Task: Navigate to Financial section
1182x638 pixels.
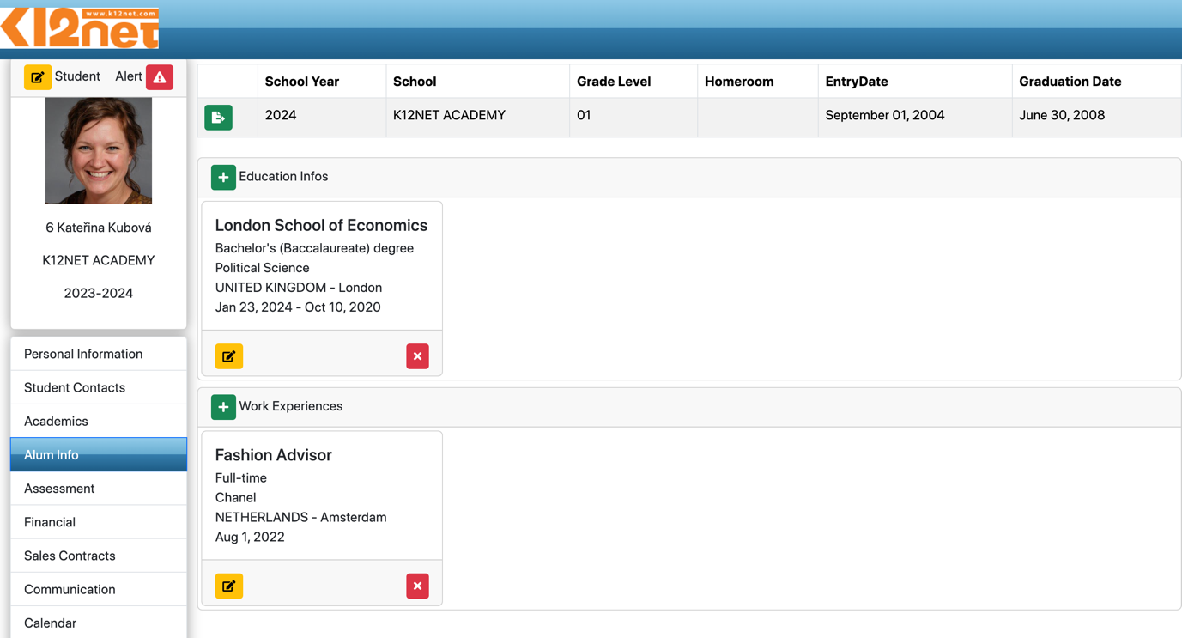Action: (50, 522)
